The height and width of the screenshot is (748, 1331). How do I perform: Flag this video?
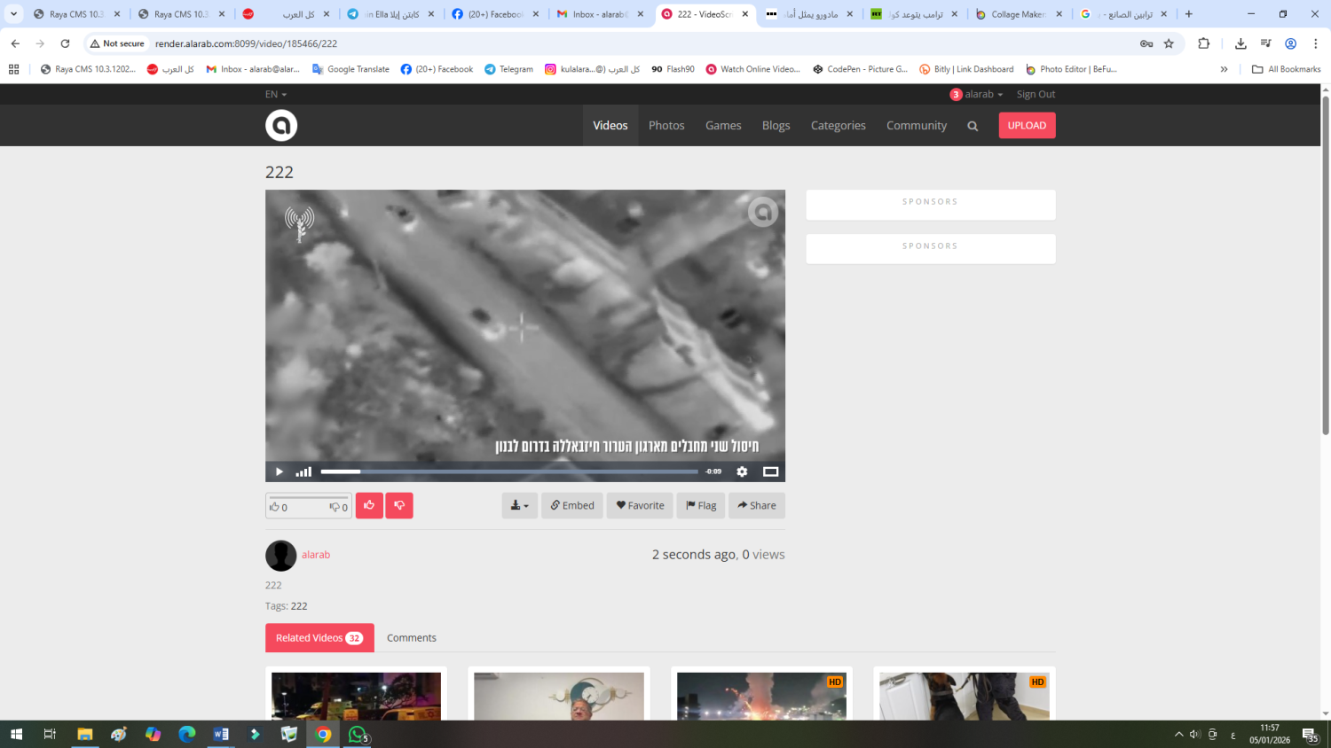pyautogui.click(x=700, y=505)
